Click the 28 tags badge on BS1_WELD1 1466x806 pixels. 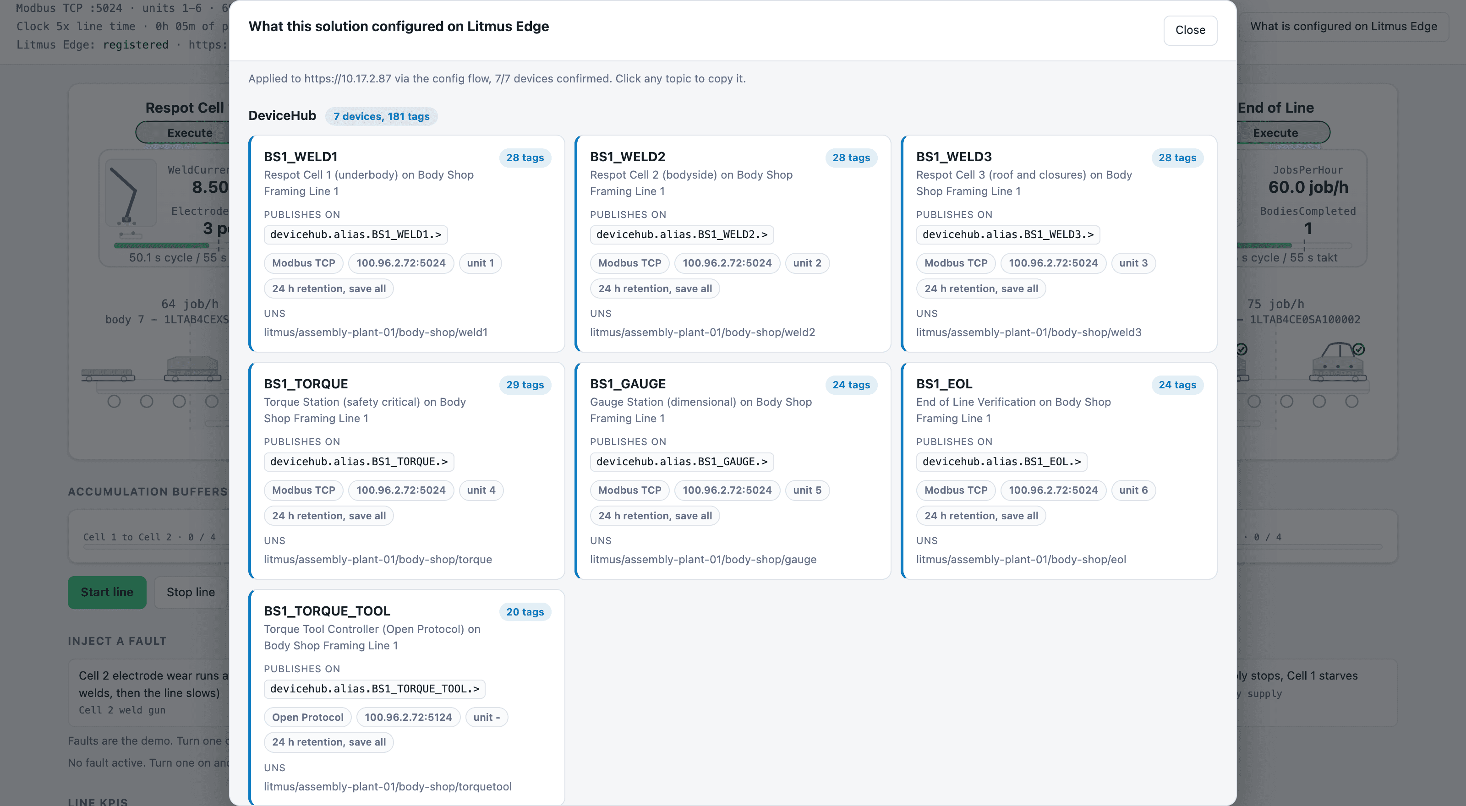click(x=525, y=158)
